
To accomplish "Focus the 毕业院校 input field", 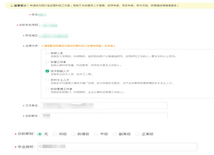I will (x=118, y=146).
